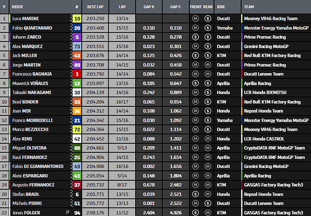Click Luca Marini's front tyre icon
The image size is (311, 216).
(x=195, y=19)
